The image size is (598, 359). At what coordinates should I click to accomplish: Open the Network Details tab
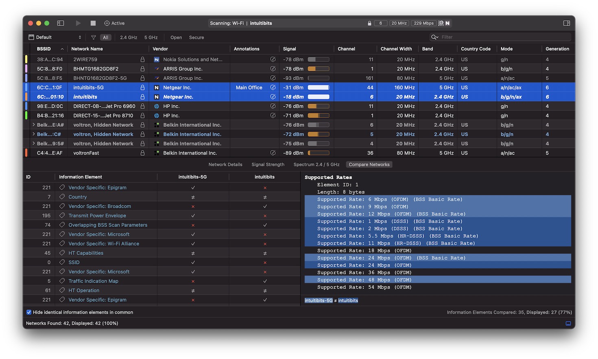click(225, 165)
